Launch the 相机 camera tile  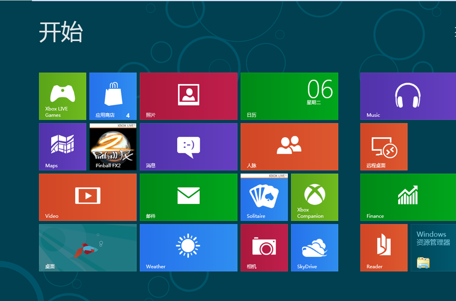(264, 248)
